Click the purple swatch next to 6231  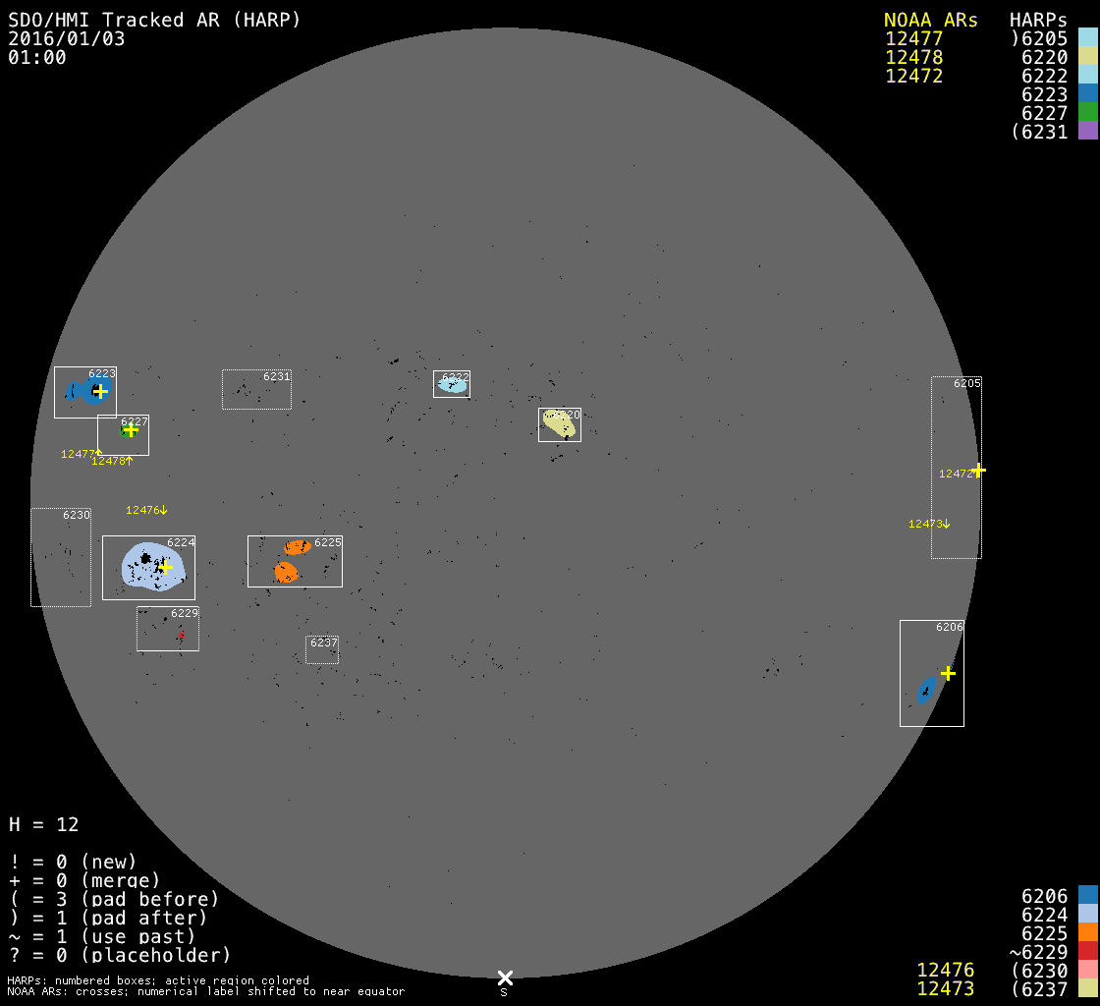tap(1087, 132)
